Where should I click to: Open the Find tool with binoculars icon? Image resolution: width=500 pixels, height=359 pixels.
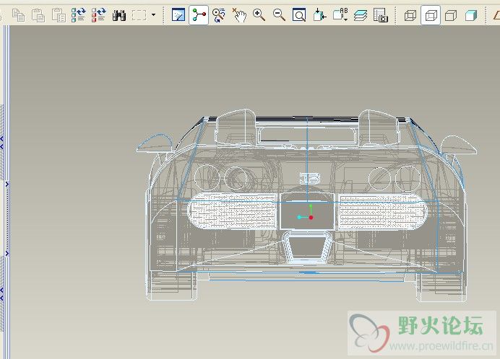(x=119, y=15)
